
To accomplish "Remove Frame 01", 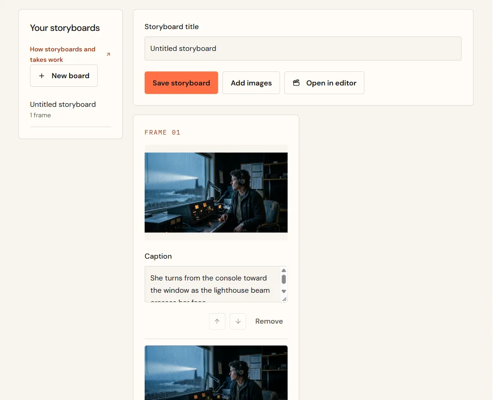I will pyautogui.click(x=269, y=321).
